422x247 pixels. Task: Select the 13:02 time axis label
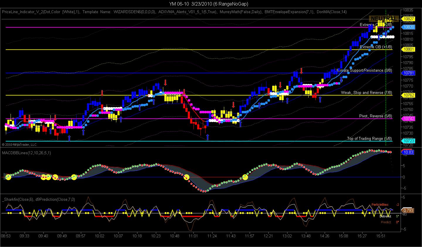[x=287, y=236]
